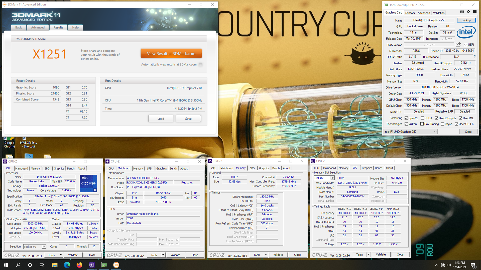
Task: Open Task View on the taskbar
Action: 42,265
